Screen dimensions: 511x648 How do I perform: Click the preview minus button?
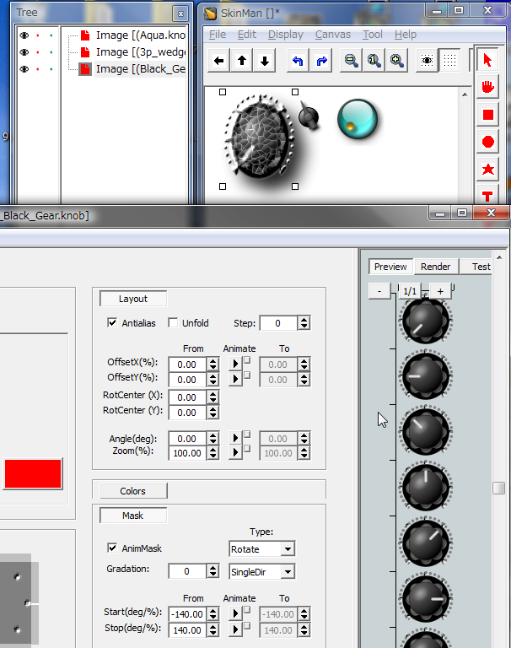point(379,291)
